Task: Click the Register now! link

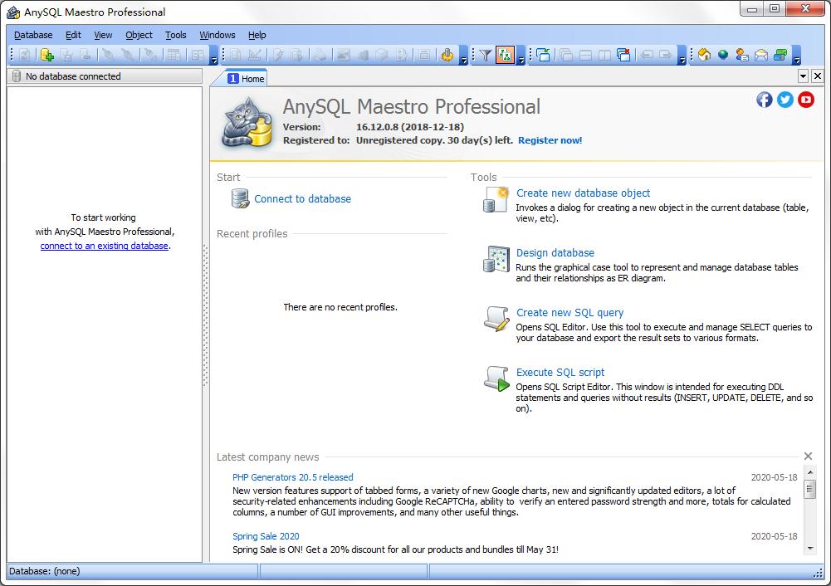Action: click(x=550, y=140)
